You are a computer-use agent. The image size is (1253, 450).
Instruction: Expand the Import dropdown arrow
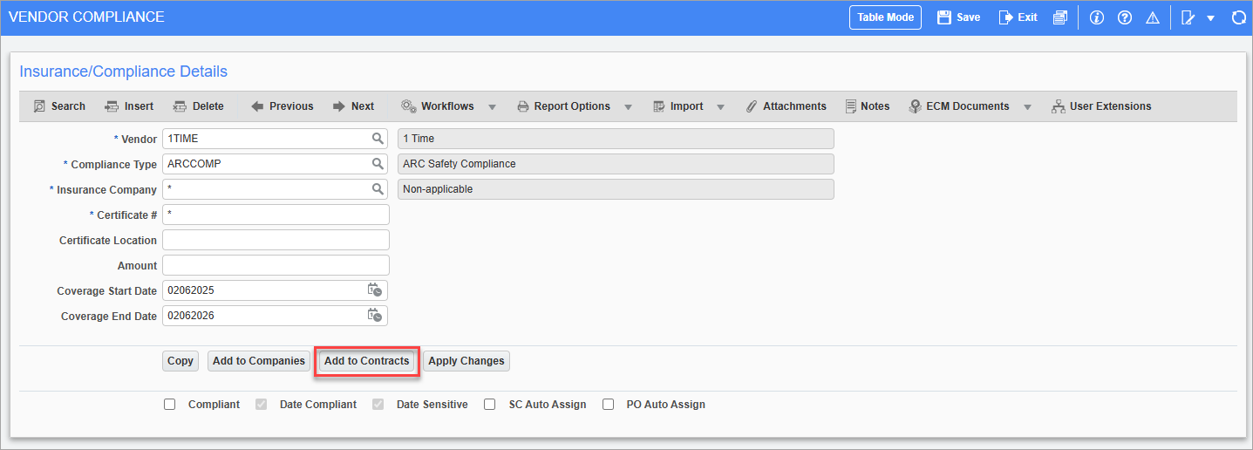(x=720, y=107)
